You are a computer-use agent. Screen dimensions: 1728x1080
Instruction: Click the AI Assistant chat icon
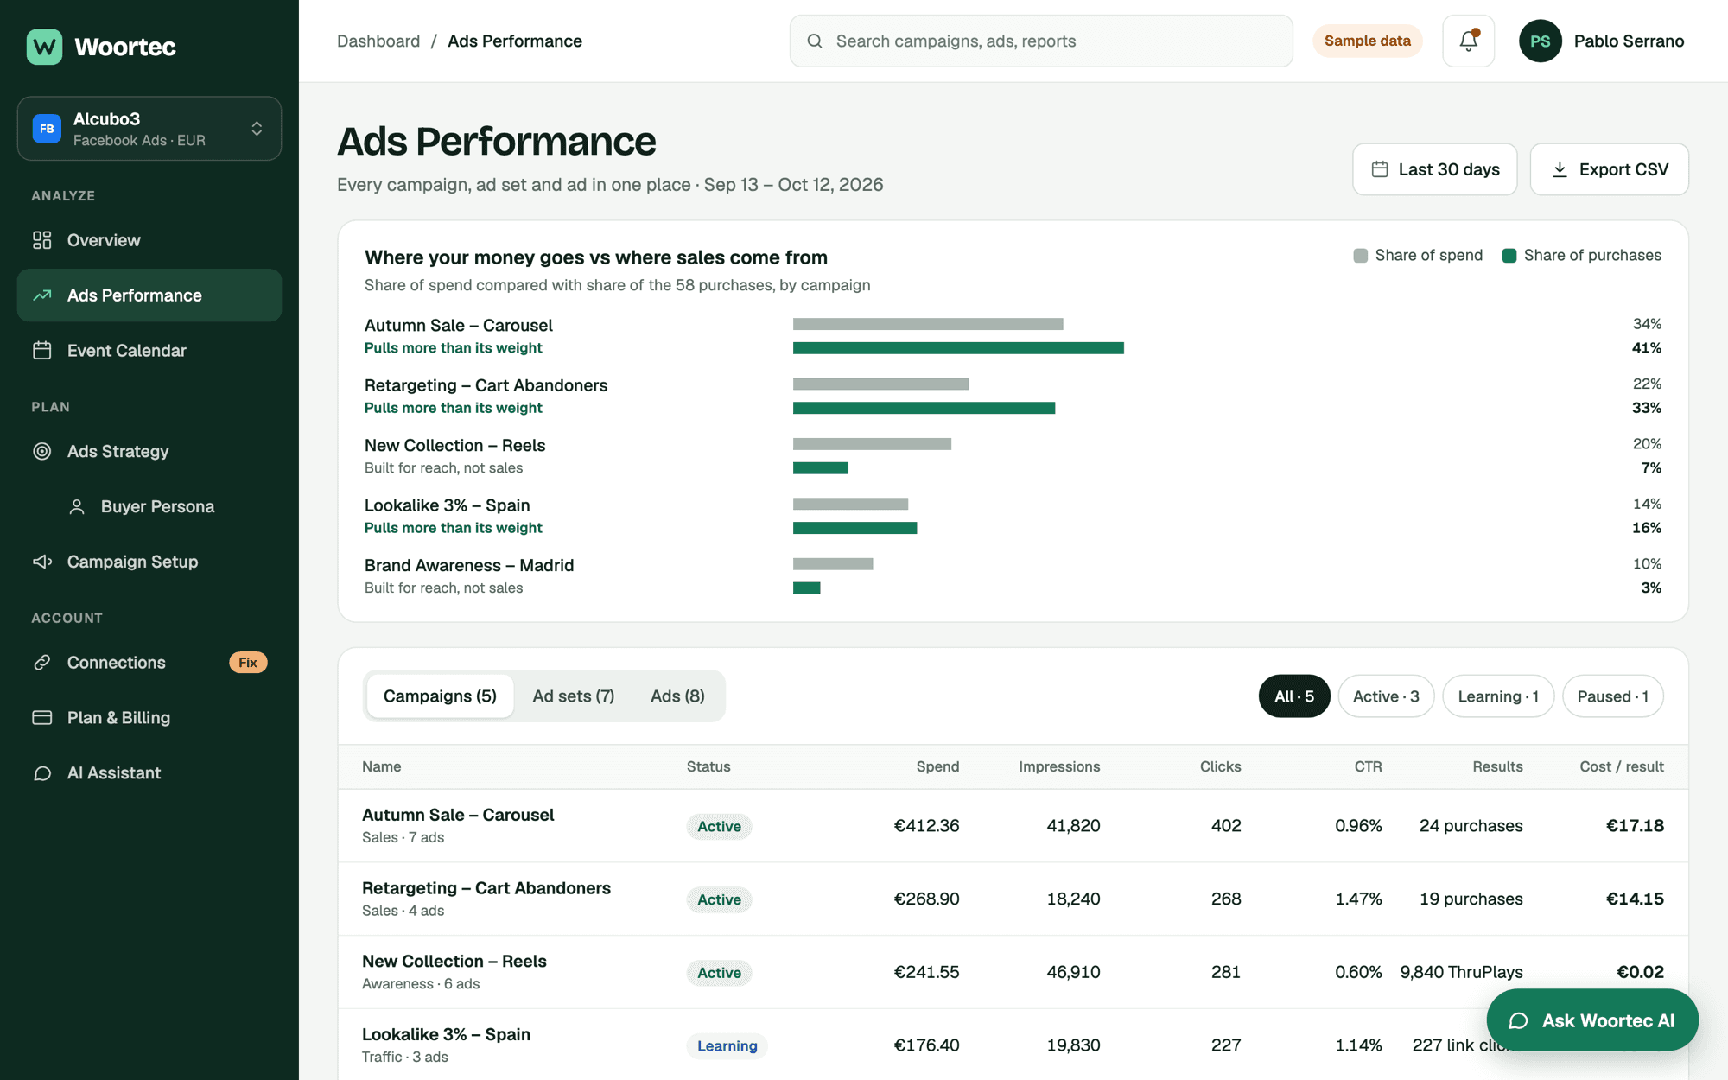42,773
